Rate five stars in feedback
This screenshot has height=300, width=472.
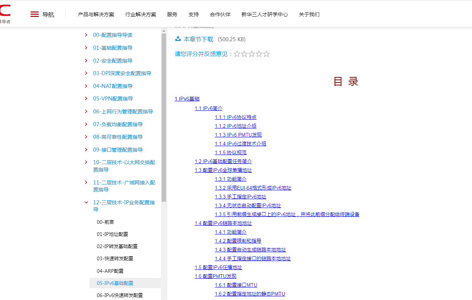point(267,54)
